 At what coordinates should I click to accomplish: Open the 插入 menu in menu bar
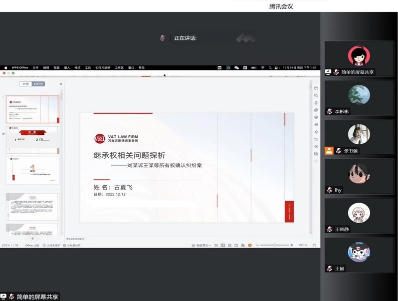pos(67,67)
